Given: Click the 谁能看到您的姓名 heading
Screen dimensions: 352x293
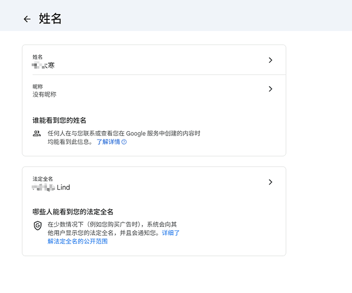Looking at the screenshot, I should [x=59, y=121].
